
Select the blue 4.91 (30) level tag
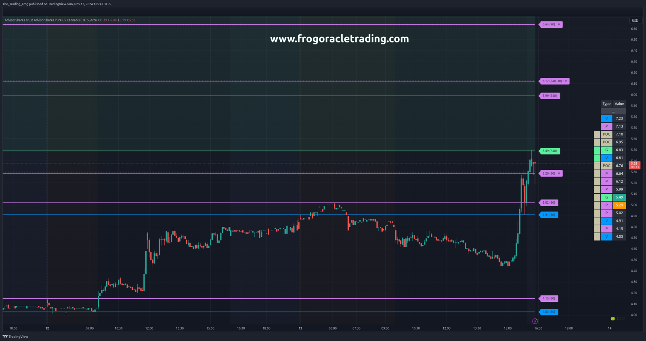click(x=549, y=215)
